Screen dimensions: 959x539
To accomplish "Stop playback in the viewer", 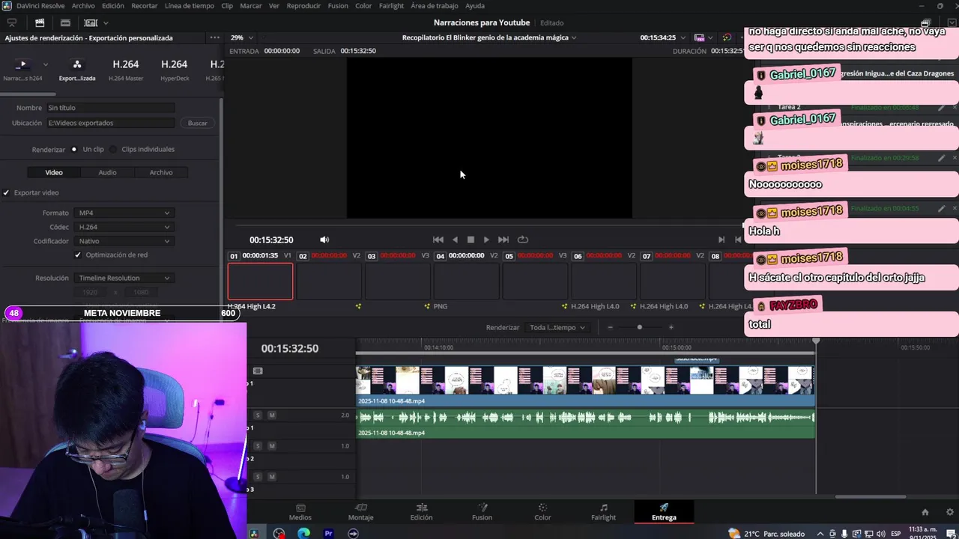I will (x=471, y=240).
